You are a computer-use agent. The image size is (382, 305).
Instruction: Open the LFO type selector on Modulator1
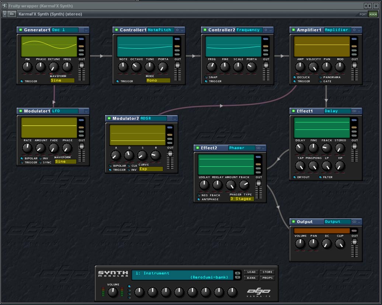[x=65, y=111]
